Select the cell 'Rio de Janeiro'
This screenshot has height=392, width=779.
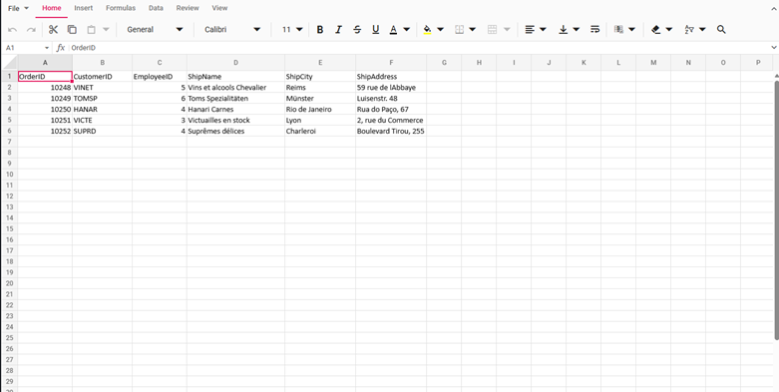point(320,110)
